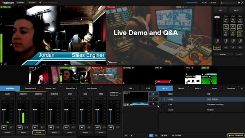
Task: Mute the GFX3 audio channel
Action: (98, 127)
